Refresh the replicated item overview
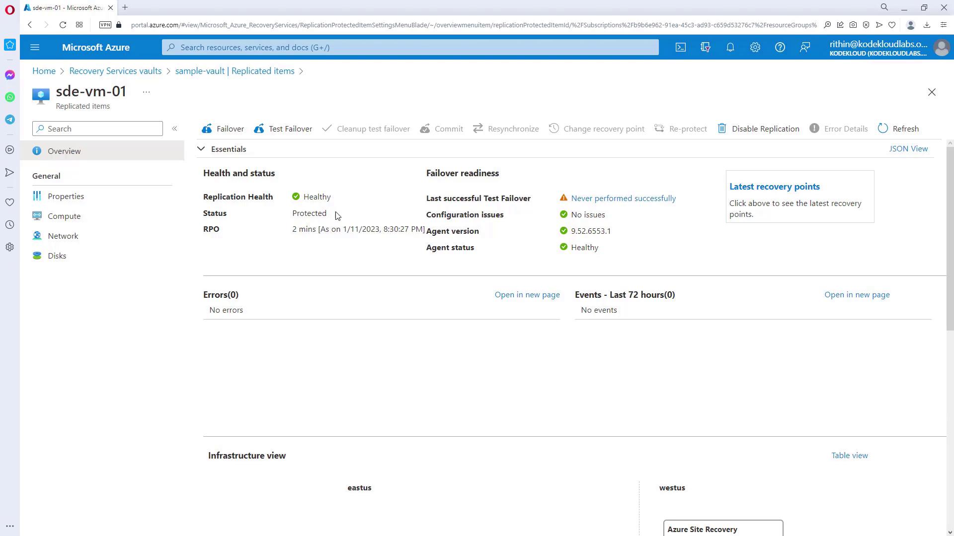Viewport: 954px width, 536px height. tap(898, 129)
